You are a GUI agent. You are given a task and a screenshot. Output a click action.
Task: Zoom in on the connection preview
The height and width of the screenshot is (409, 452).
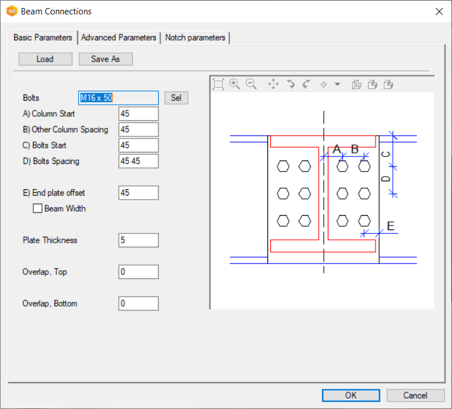point(235,85)
